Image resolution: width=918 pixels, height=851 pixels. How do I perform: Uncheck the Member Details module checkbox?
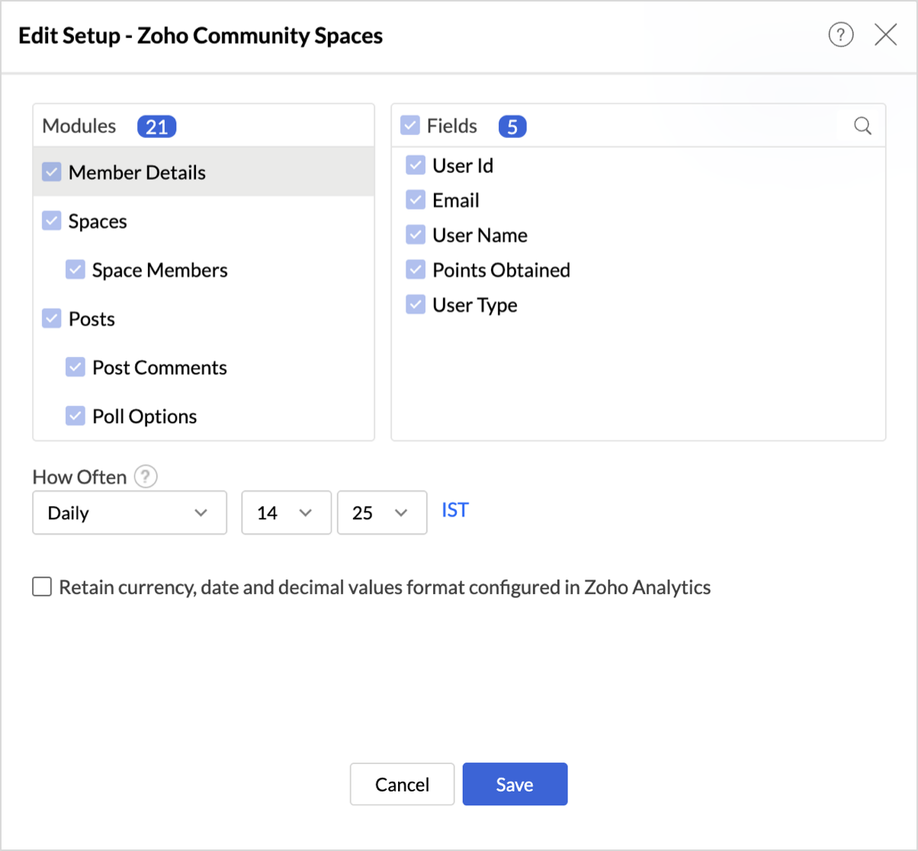(x=52, y=172)
